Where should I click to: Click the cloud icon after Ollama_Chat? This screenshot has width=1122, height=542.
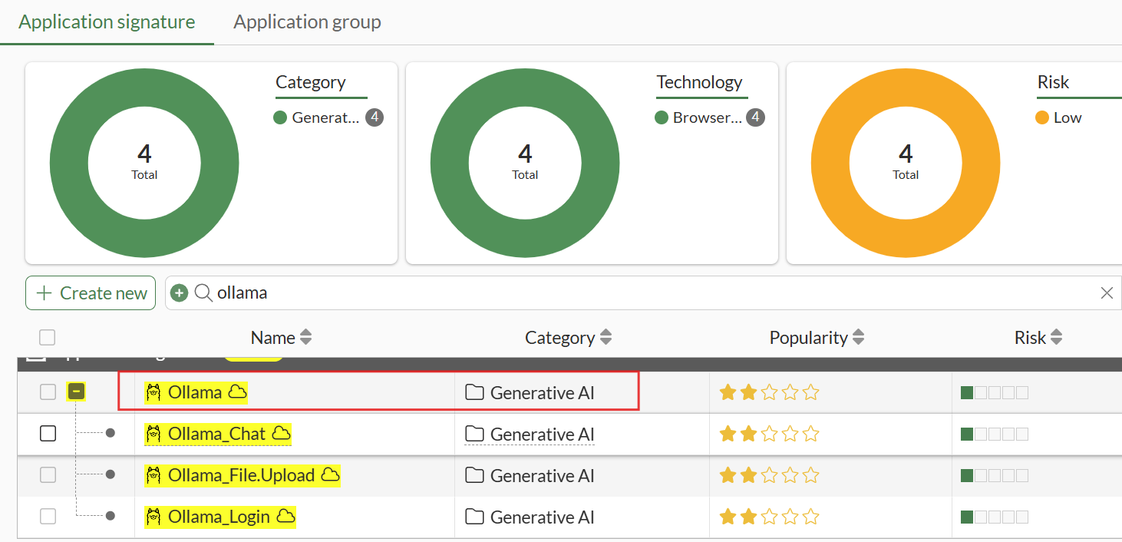[282, 434]
